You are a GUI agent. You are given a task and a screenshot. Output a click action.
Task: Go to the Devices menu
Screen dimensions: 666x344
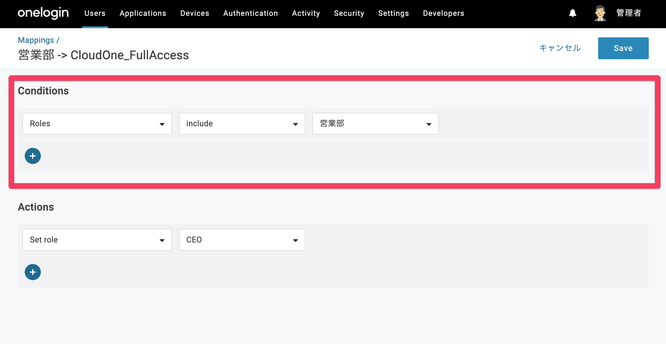[x=195, y=13]
